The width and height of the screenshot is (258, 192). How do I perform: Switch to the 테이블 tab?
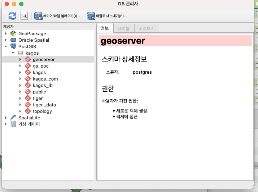click(124, 28)
